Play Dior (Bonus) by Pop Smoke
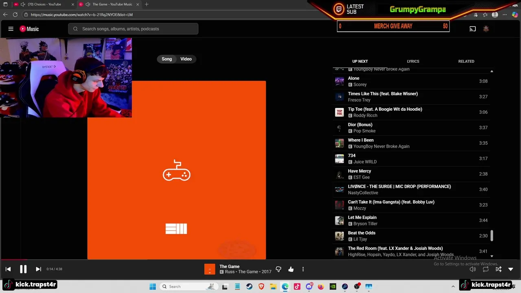 tap(411, 128)
